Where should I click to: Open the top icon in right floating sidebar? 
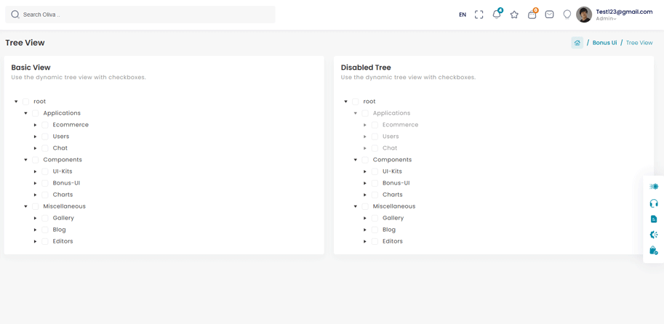(653, 187)
